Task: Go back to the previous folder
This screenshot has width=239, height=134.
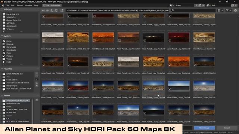Action: [43, 10]
